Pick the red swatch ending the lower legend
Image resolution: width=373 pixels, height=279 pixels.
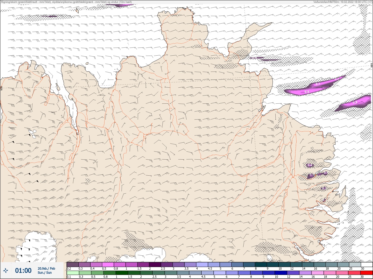click(367, 273)
